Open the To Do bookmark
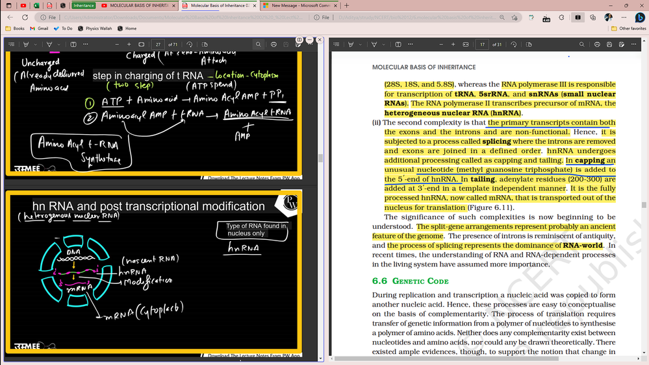Viewport: 649px width, 365px height. pyautogui.click(x=63, y=29)
